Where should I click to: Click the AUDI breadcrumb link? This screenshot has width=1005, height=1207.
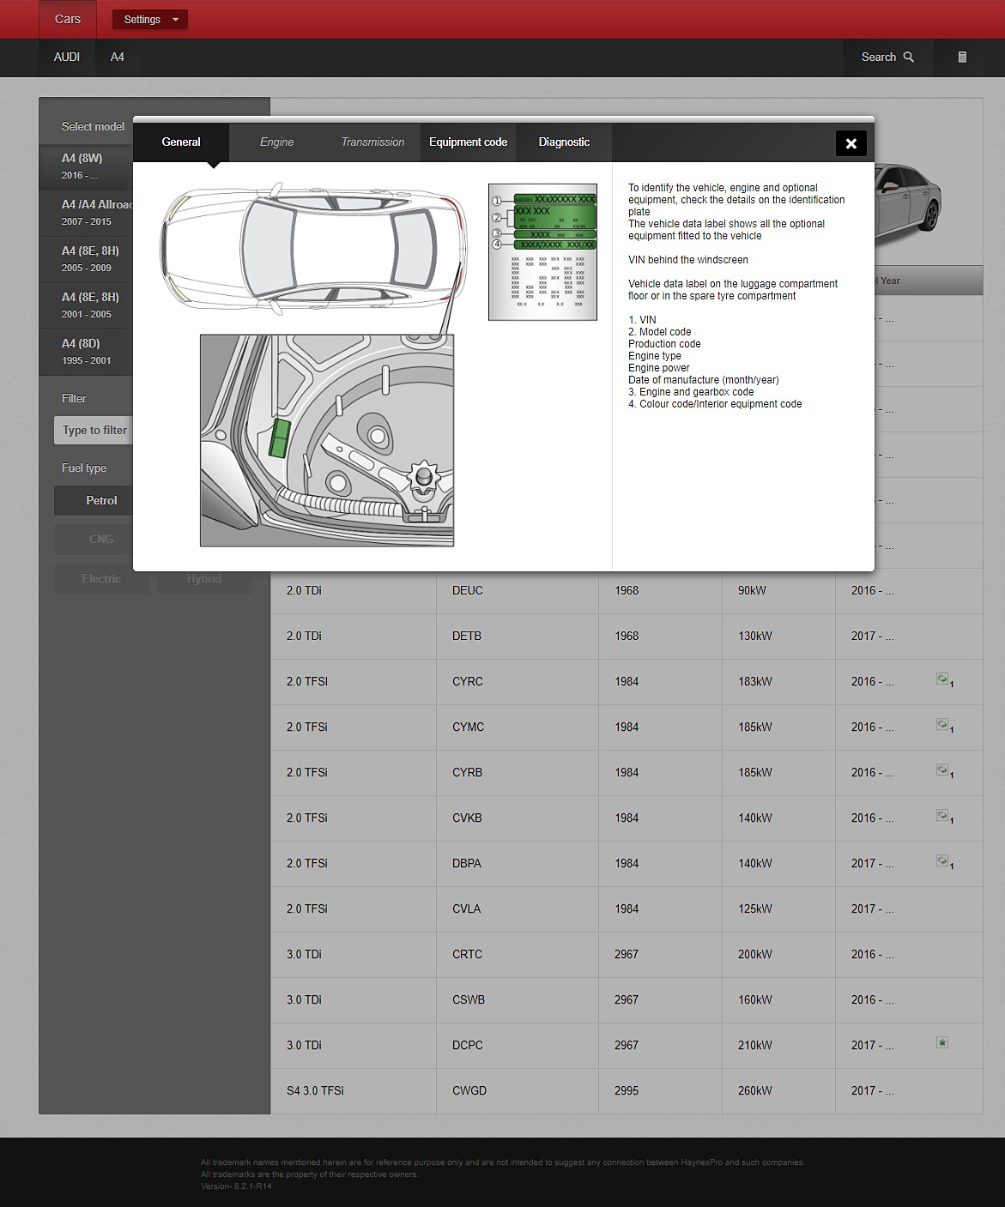[x=67, y=57]
